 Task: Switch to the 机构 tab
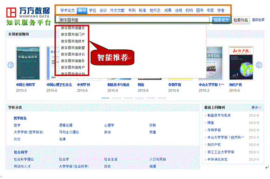pos(189,11)
